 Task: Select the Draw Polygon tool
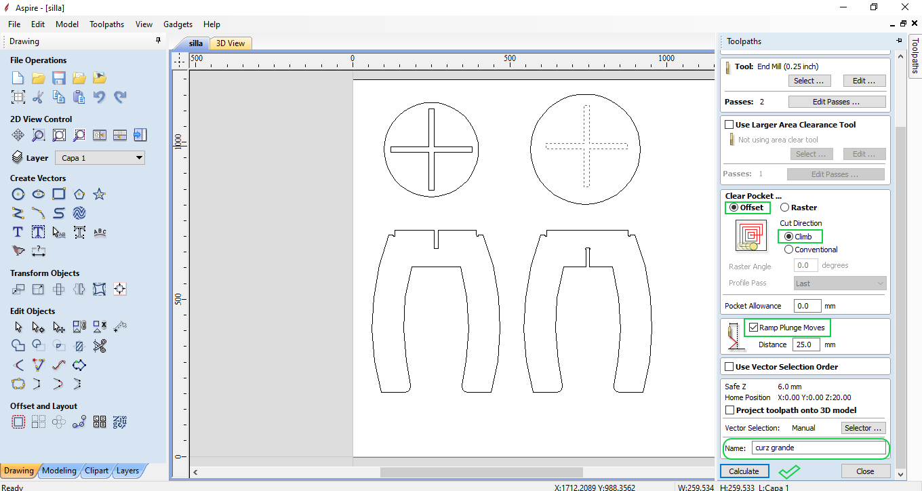[79, 195]
